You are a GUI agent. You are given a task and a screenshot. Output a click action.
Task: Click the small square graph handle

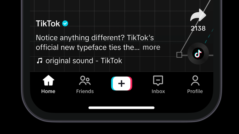coord(179,55)
